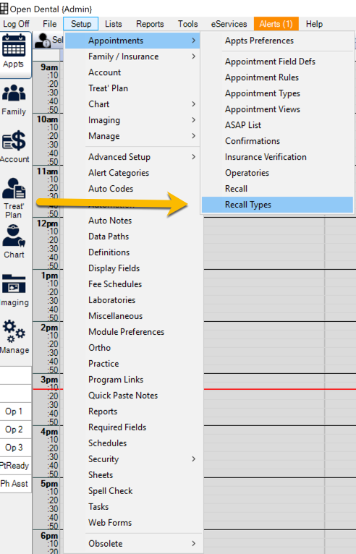Image resolution: width=356 pixels, height=554 pixels.
Task: Open the Family module icon
Action: point(14,93)
